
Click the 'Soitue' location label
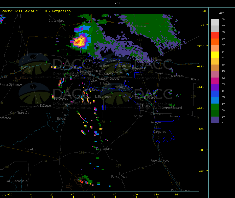pyautogui.click(x=139, y=116)
